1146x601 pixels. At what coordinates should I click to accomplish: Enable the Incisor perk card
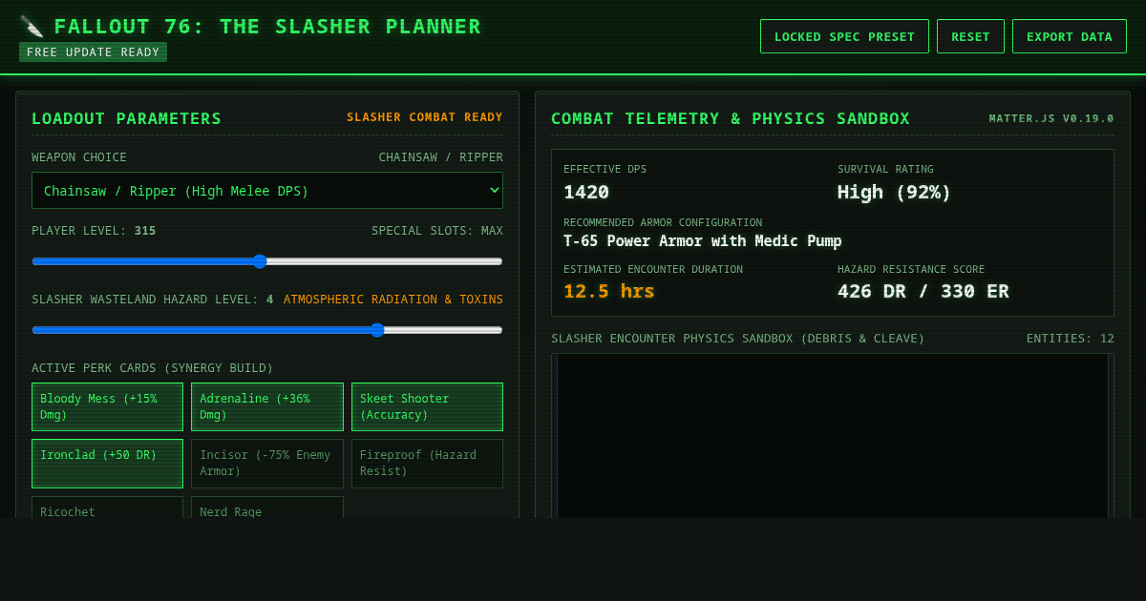pos(267,464)
